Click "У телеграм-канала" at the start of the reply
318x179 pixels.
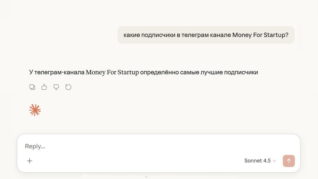pyautogui.click(x=57, y=72)
